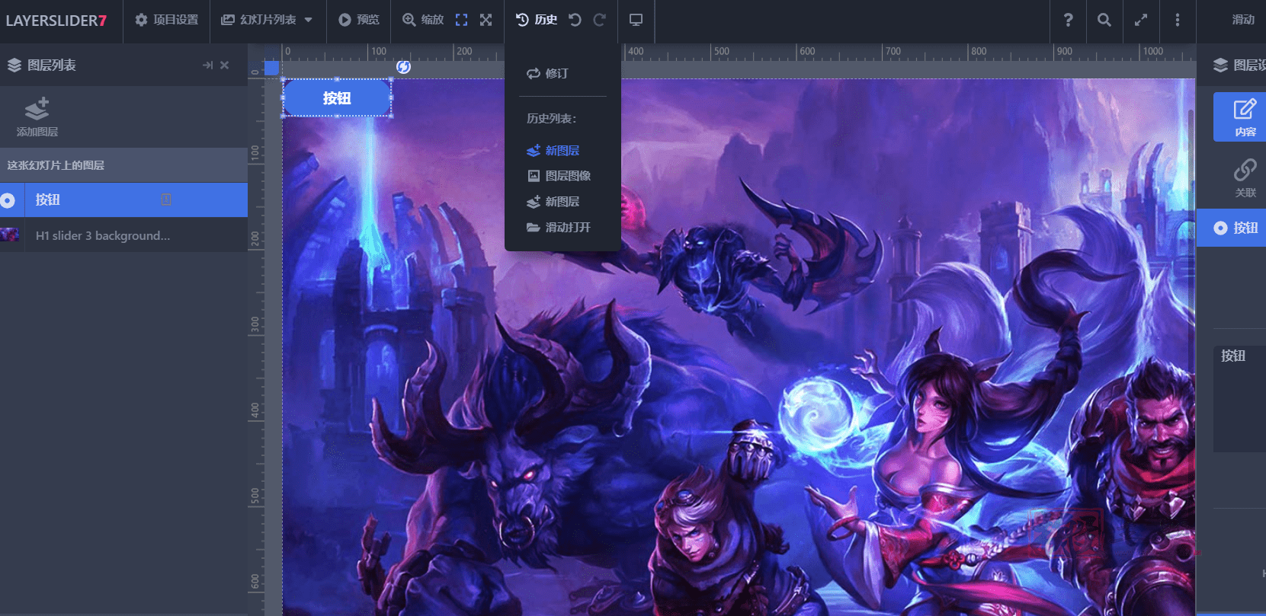
Task: Toggle fullscreen with the diagonal arrows icon
Action: (x=1141, y=20)
